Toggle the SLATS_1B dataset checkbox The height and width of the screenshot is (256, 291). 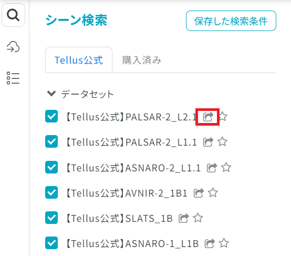tap(51, 218)
